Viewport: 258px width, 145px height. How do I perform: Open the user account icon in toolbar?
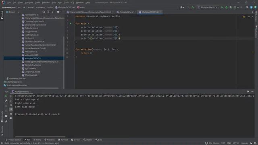(x=181, y=7)
